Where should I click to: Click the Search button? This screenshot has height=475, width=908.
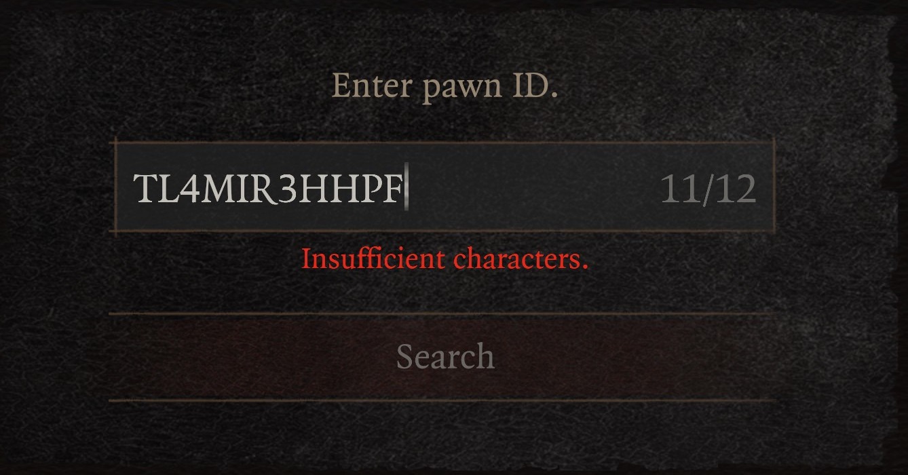[444, 357]
